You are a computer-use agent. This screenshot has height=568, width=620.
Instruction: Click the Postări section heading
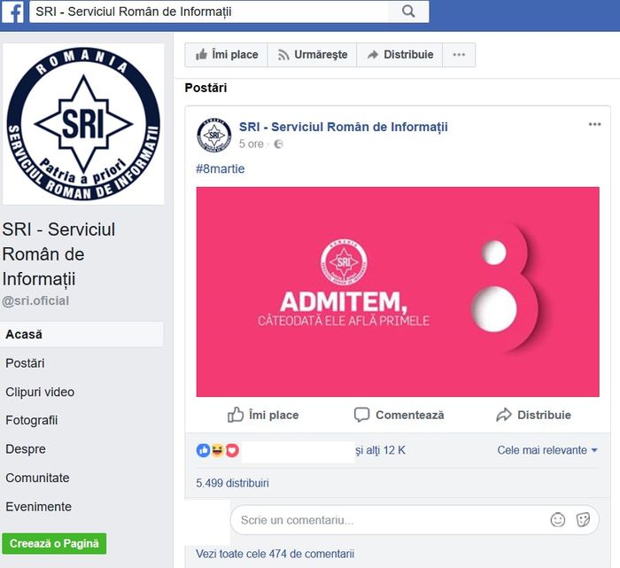(206, 88)
